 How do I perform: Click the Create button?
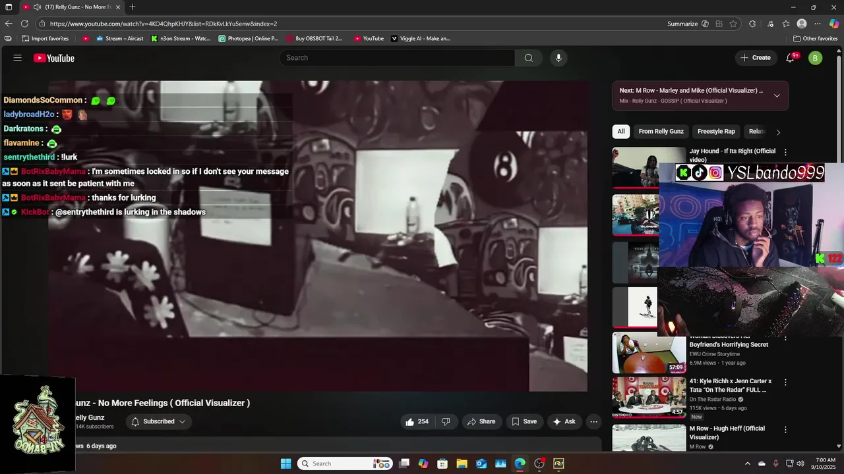point(756,58)
